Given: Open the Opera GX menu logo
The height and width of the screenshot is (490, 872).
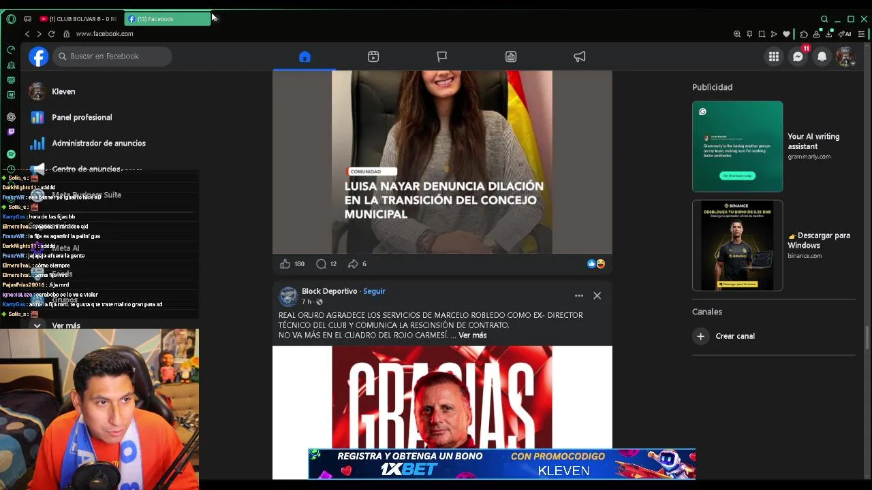Looking at the screenshot, I should [11, 19].
